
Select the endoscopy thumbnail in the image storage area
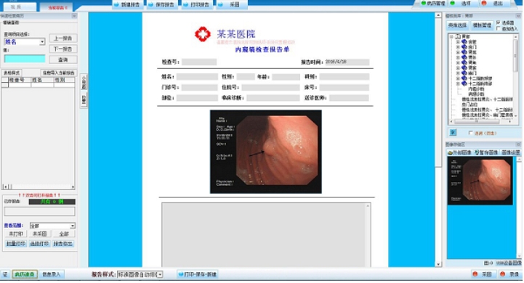[480, 181]
